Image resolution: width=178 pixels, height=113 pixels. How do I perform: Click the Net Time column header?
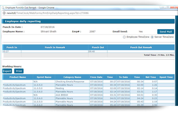(x=151, y=77)
